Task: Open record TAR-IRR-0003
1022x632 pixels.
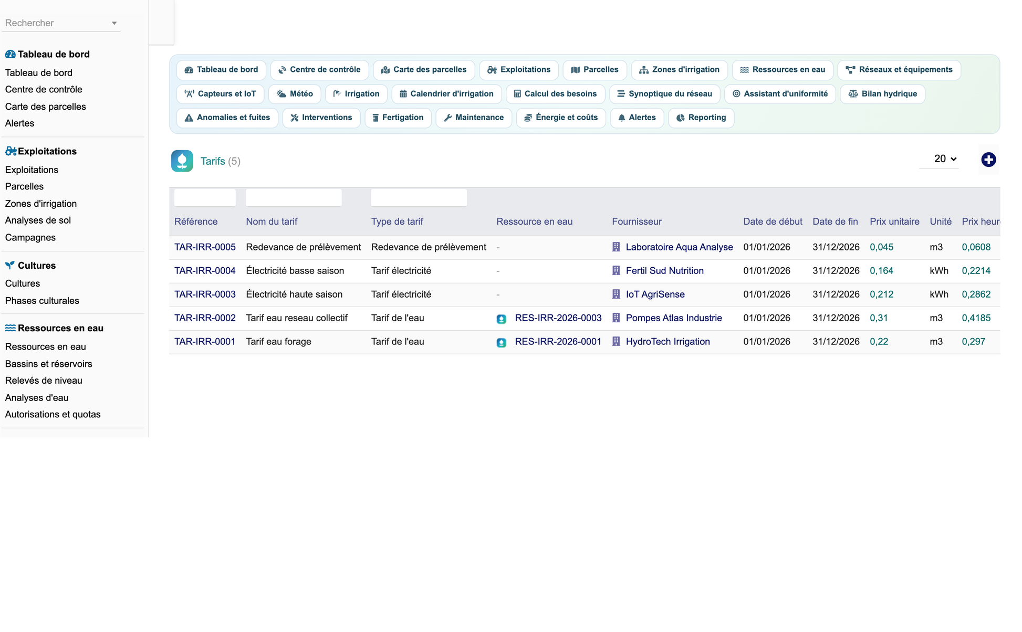Action: [x=205, y=294]
